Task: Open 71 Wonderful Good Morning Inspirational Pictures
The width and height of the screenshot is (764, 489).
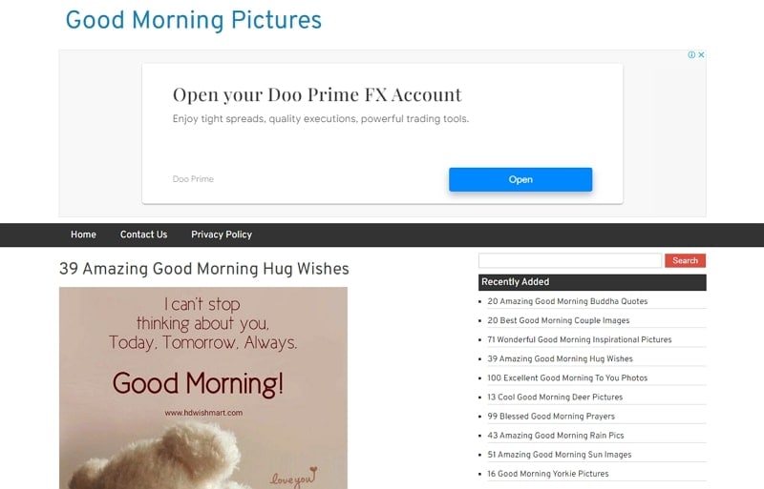Action: tap(580, 339)
